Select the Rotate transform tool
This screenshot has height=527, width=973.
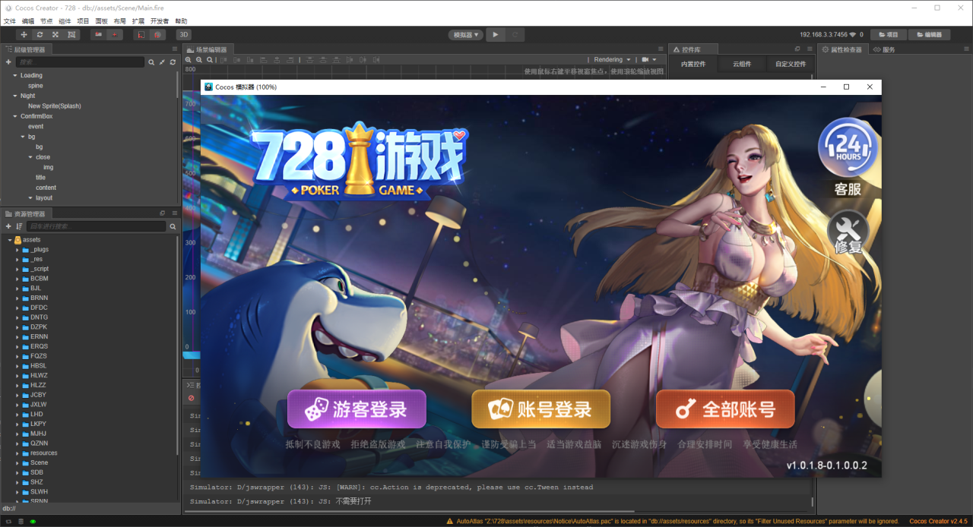pos(40,34)
